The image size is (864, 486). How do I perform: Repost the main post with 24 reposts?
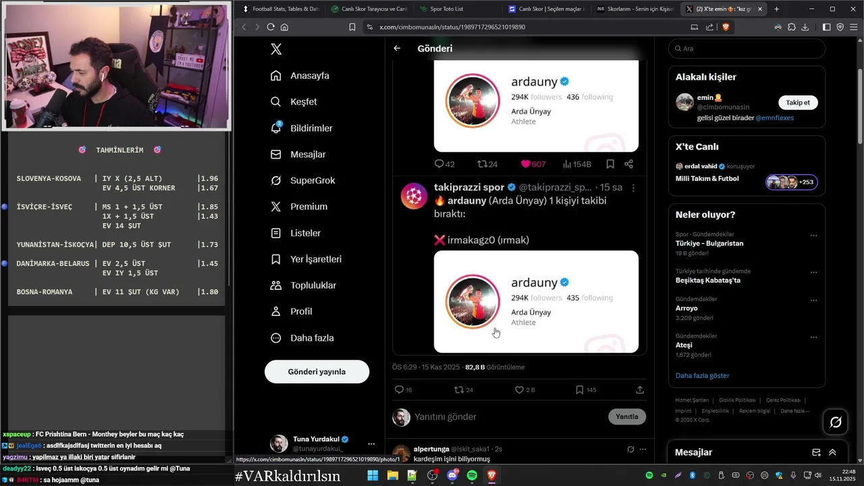pyautogui.click(x=464, y=390)
